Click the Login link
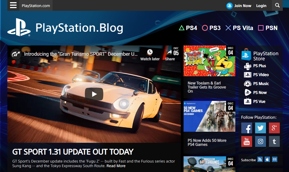Screen dimensions: 289x172 pyautogui.click(x=261, y=6)
